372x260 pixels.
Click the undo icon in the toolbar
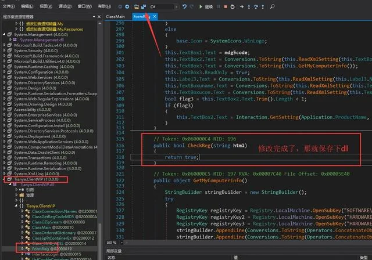(184, 6)
